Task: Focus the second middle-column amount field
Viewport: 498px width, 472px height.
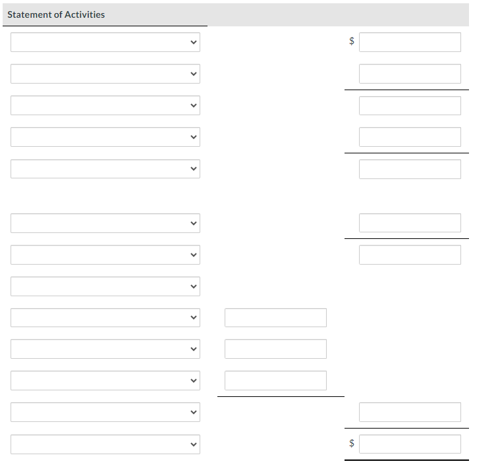Action: [x=275, y=349]
